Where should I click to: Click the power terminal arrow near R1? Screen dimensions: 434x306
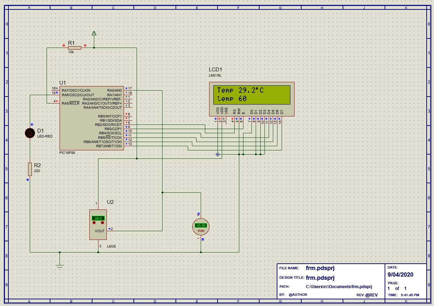pyautogui.click(x=94, y=34)
